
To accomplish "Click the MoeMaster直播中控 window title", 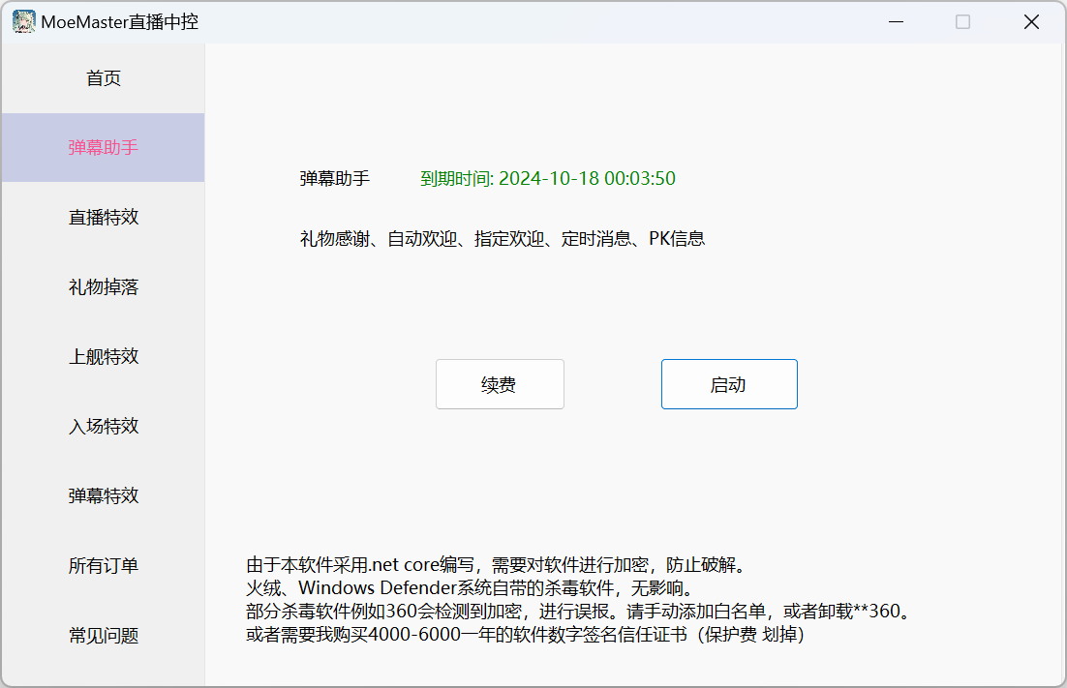I will [120, 21].
